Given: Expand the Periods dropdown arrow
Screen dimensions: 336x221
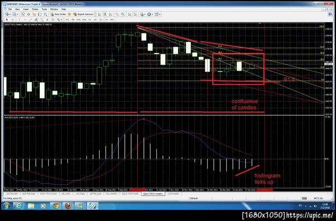Looking at the screenshot, I should click(152, 15).
